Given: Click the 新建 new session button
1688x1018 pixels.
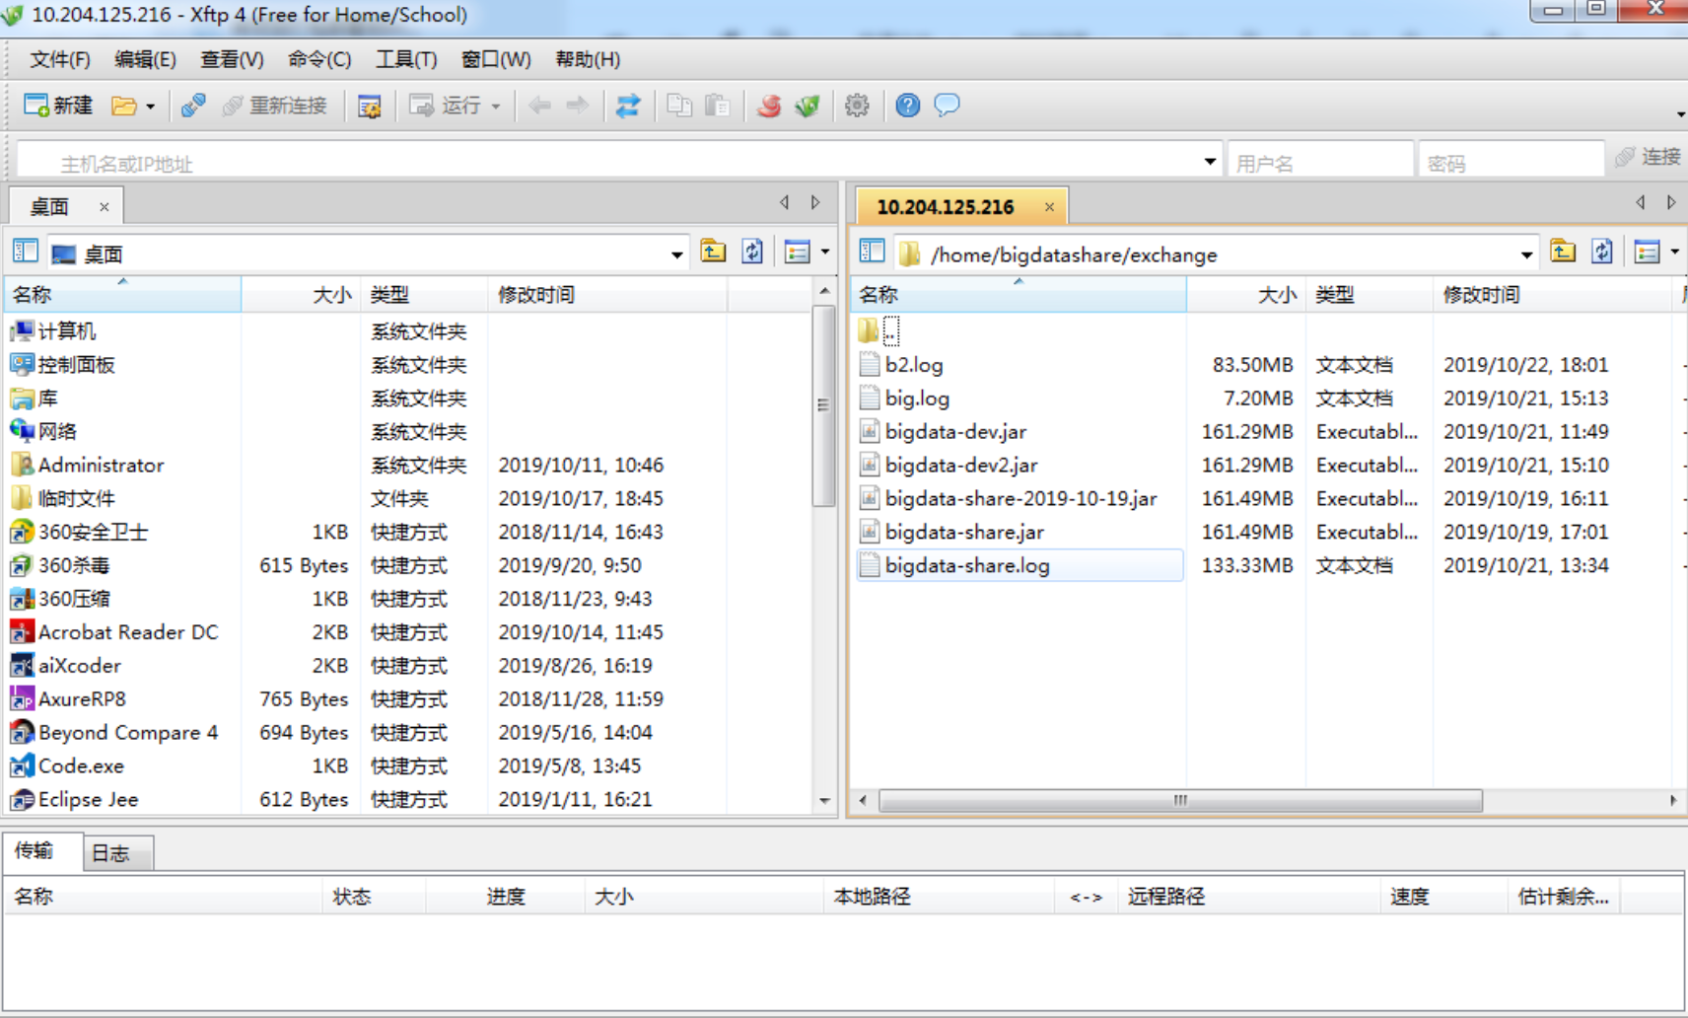Looking at the screenshot, I should click(x=58, y=106).
